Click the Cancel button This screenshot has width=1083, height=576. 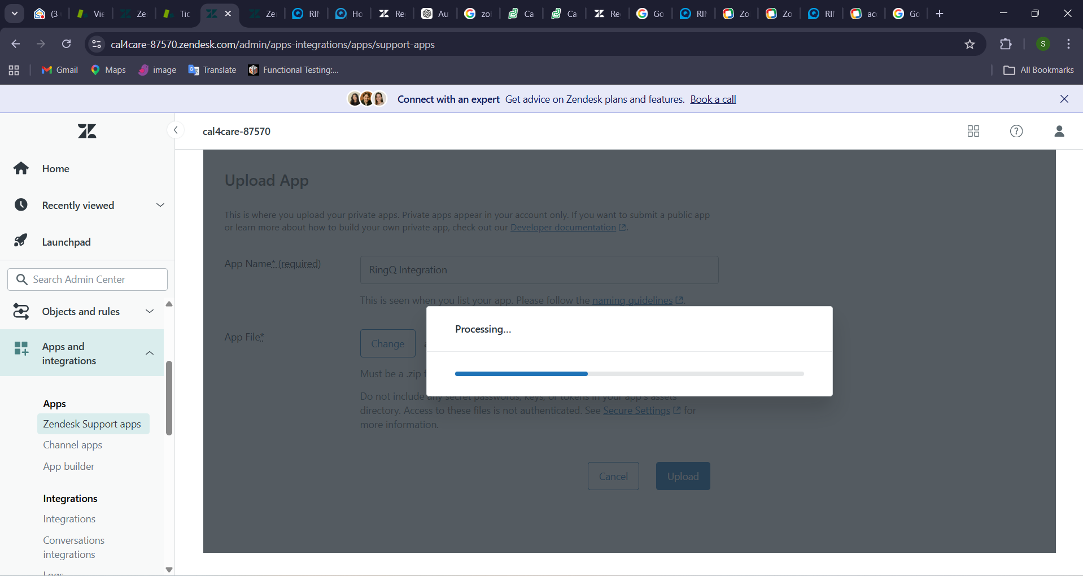tap(613, 476)
